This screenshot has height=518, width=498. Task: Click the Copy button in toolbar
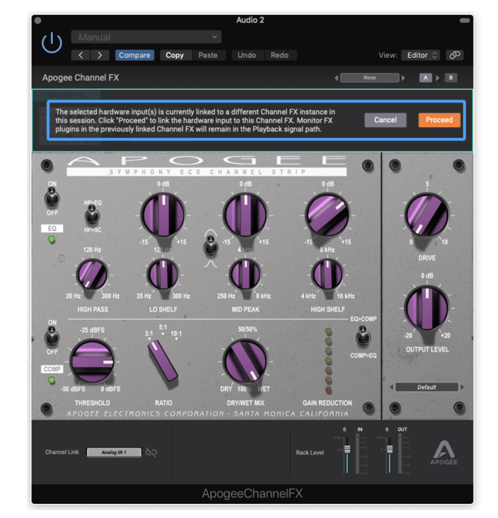[175, 55]
